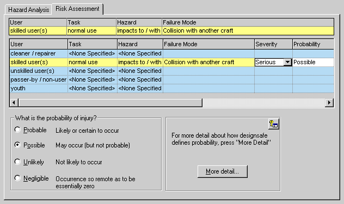Click normal use in the lower table
This screenshot has width=344, height=204.
(93, 62)
